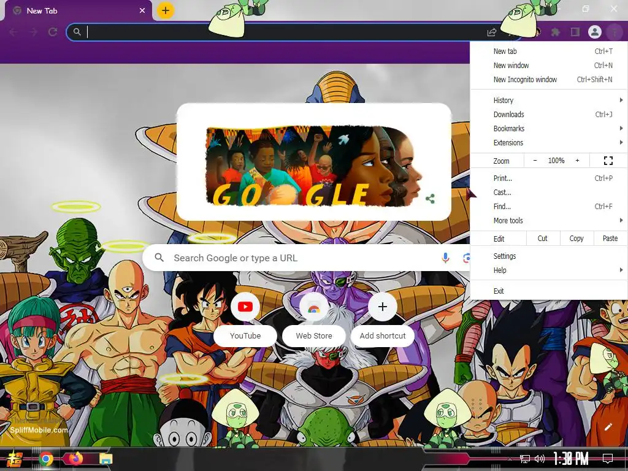Click the 100% zoom value
The width and height of the screenshot is (628, 471).
556,161
